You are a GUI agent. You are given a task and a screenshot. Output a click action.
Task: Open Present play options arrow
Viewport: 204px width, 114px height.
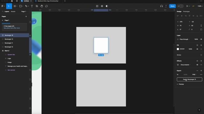point(189,6)
